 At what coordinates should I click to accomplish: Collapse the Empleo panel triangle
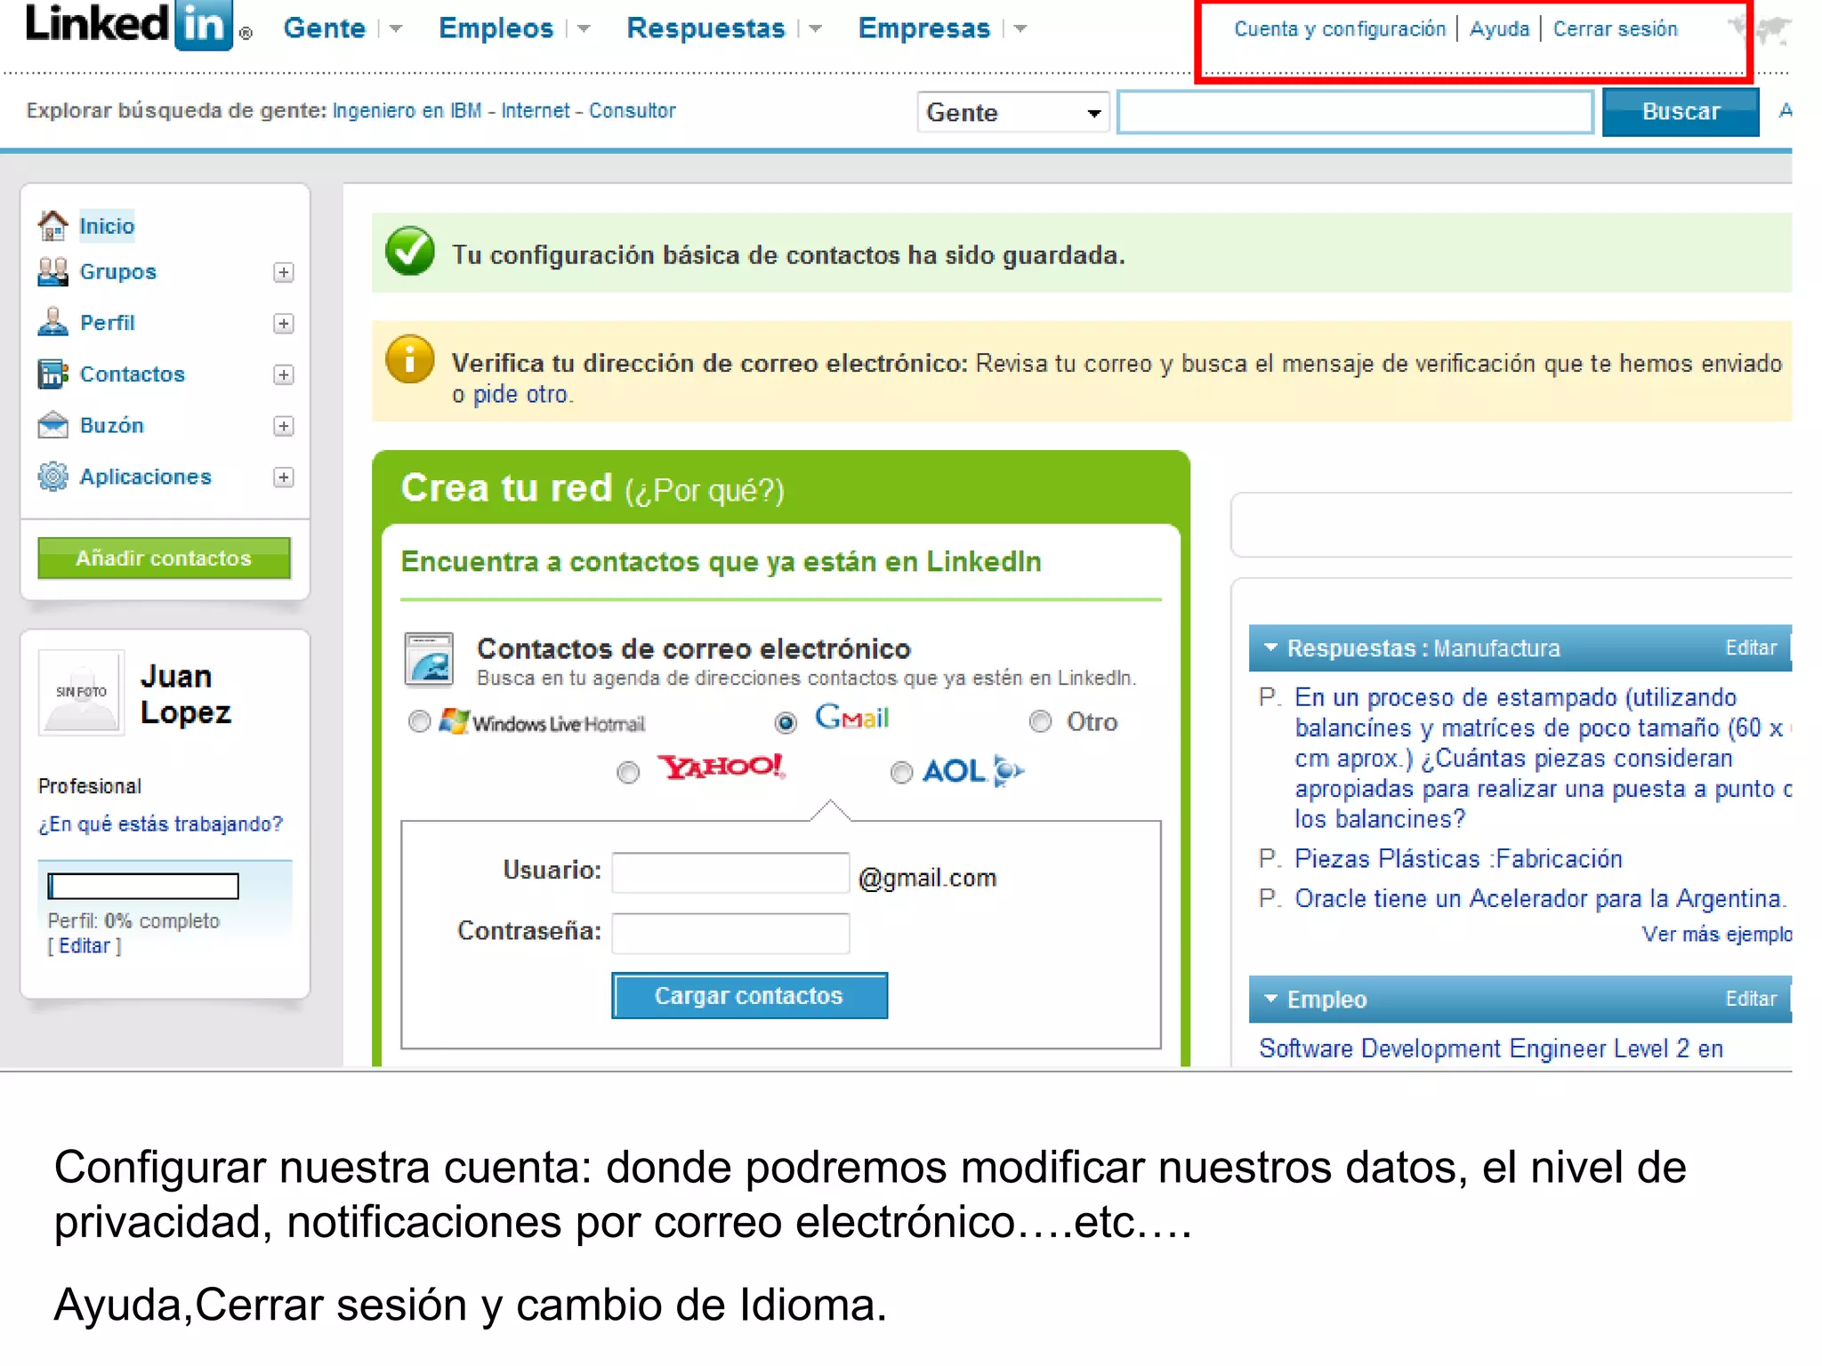(1270, 999)
